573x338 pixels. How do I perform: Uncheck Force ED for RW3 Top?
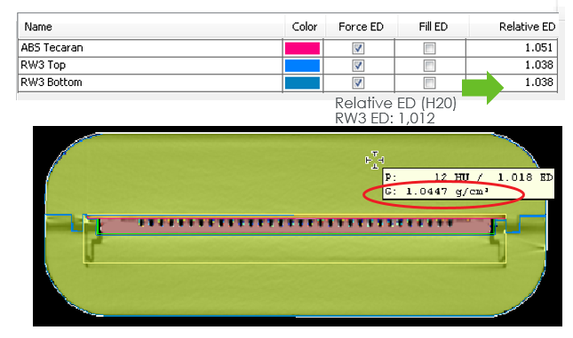point(358,66)
